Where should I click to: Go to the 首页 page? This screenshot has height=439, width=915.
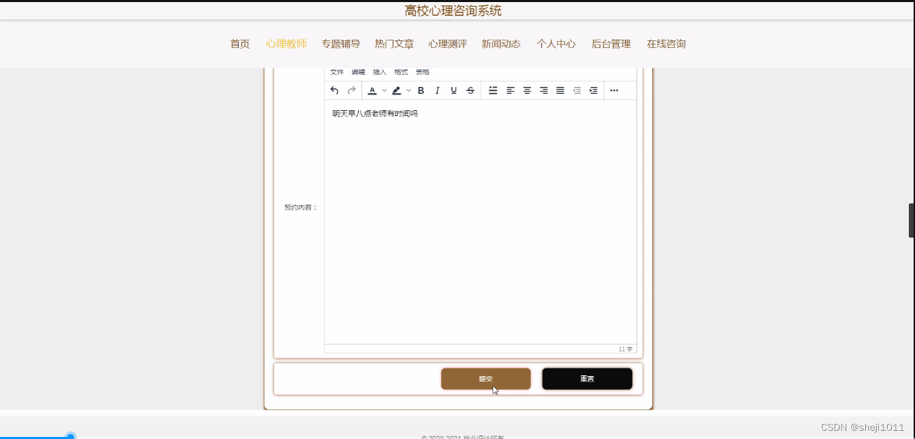tap(240, 44)
